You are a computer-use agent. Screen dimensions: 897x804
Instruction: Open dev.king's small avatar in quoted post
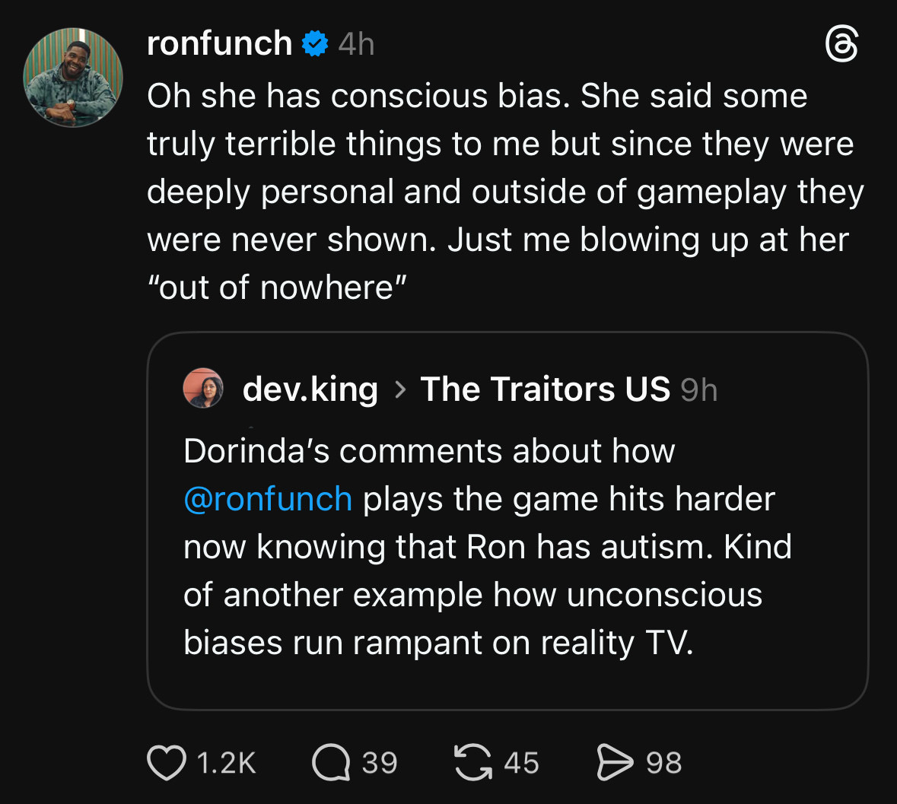203,389
